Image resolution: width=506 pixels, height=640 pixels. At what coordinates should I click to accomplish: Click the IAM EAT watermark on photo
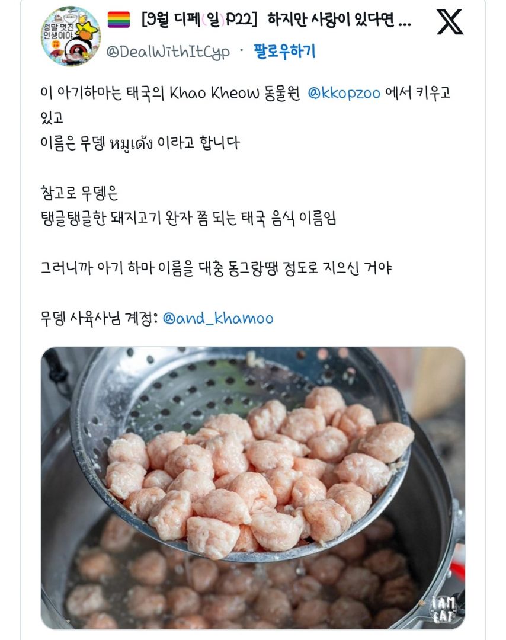(x=444, y=609)
